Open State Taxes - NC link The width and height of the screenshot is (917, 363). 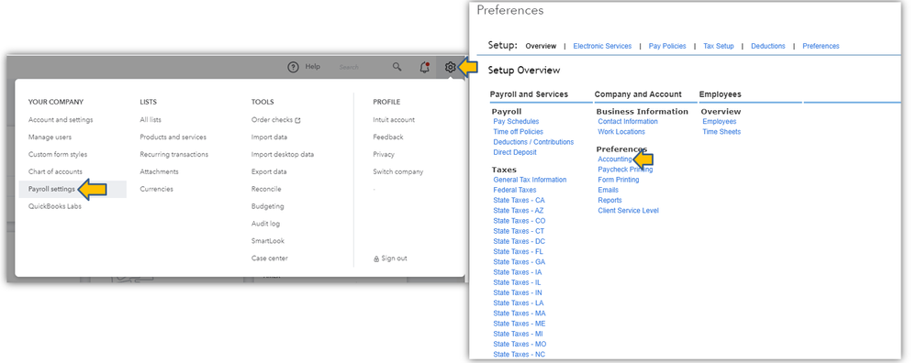pyautogui.click(x=520, y=354)
